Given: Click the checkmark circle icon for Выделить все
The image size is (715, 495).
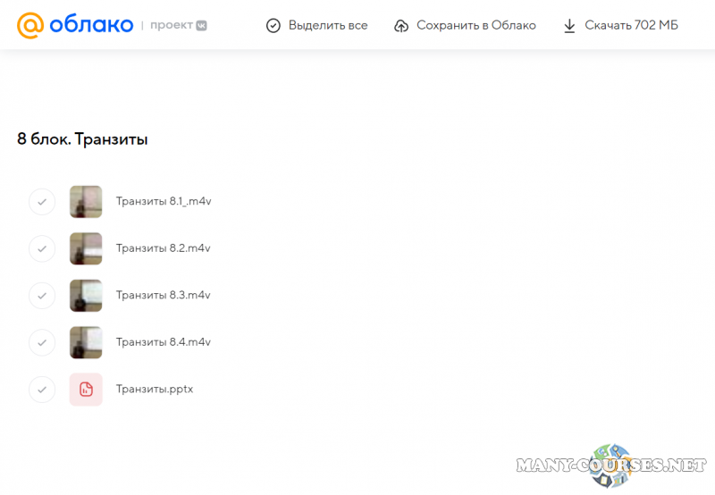Looking at the screenshot, I should click(273, 26).
